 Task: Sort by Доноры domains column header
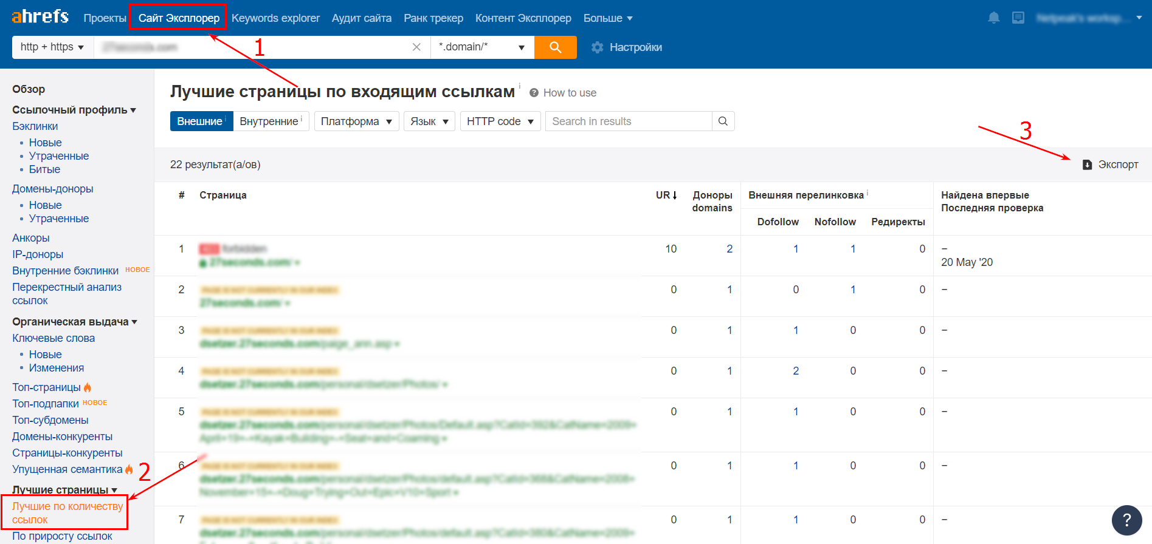coord(712,202)
